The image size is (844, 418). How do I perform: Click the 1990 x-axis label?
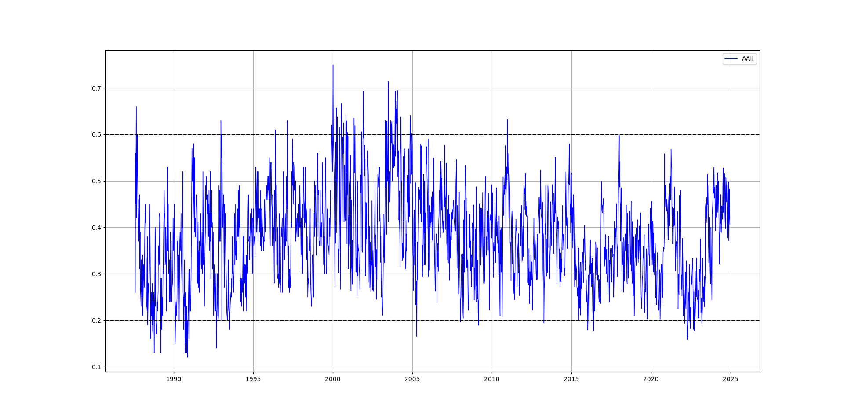click(x=174, y=379)
